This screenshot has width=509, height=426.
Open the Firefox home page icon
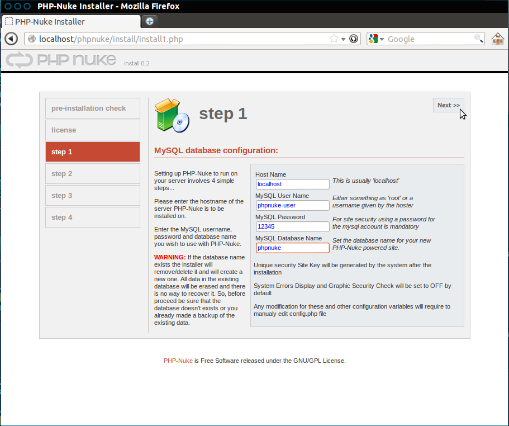497,39
